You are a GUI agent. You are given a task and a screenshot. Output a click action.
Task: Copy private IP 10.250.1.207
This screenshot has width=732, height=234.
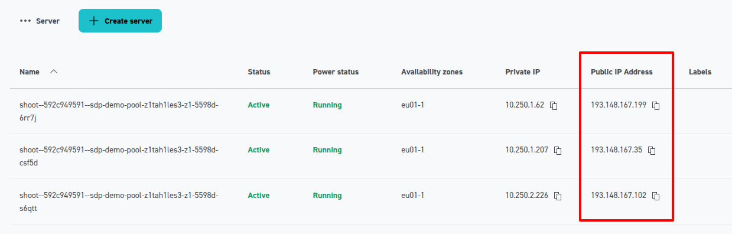tap(558, 151)
